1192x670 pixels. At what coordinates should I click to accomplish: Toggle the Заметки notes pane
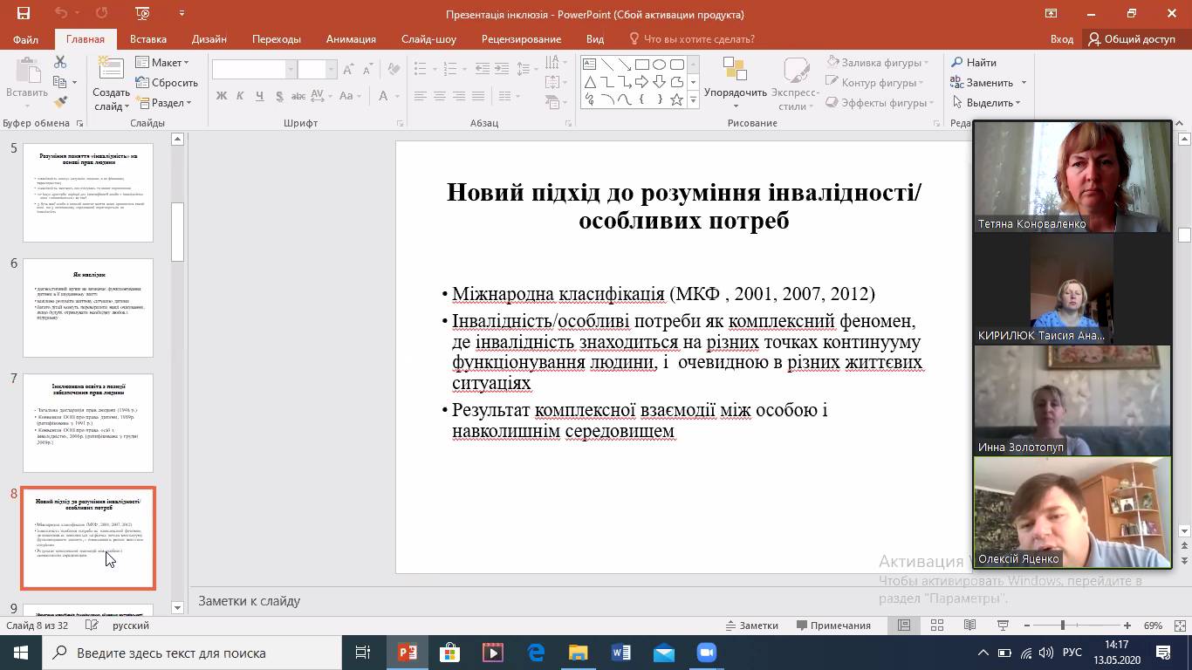[751, 626]
